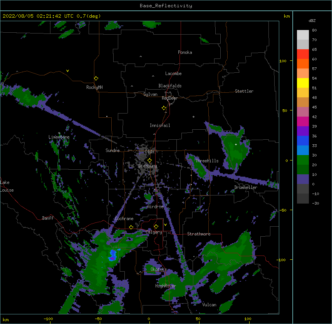The height and width of the screenshot is (324, 332).
Task: Click the white asterisk marker east of Innisfail
Action: 193,117
